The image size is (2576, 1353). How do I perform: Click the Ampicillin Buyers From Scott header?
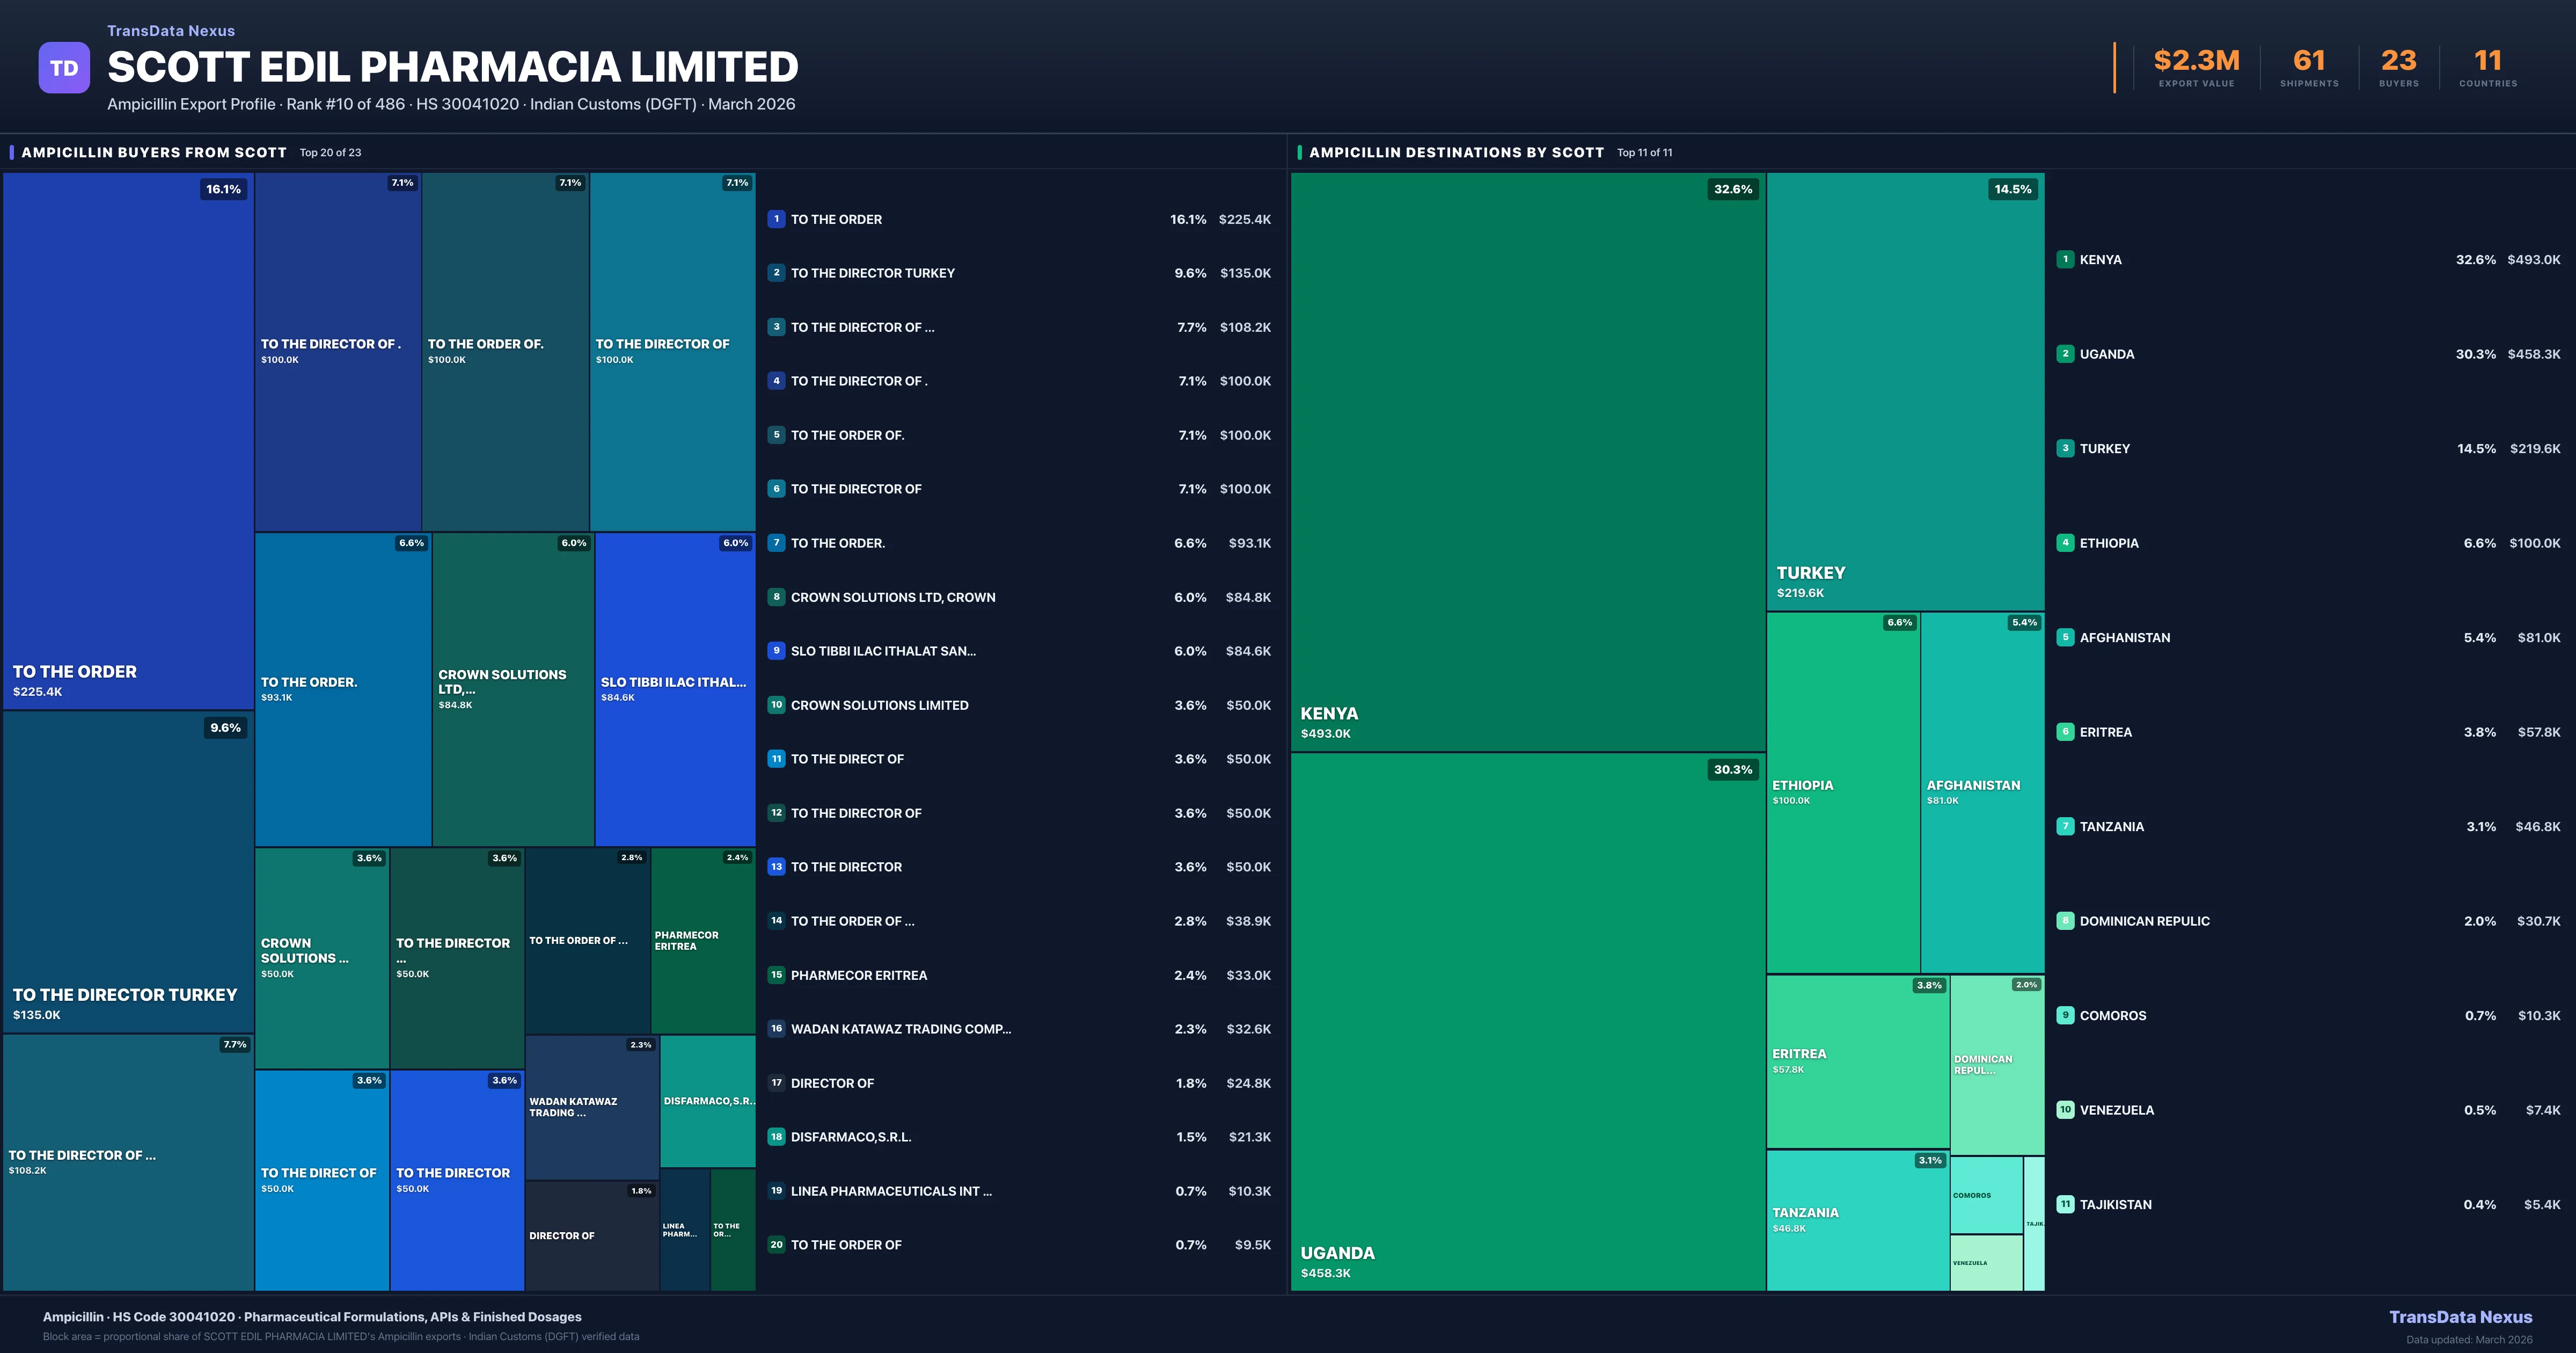(154, 152)
